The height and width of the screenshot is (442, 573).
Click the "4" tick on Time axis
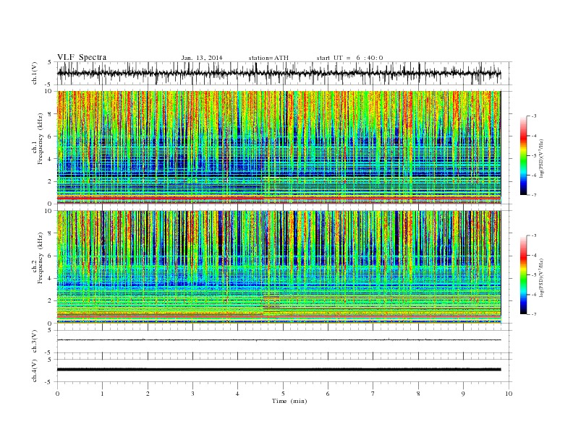[x=238, y=394]
